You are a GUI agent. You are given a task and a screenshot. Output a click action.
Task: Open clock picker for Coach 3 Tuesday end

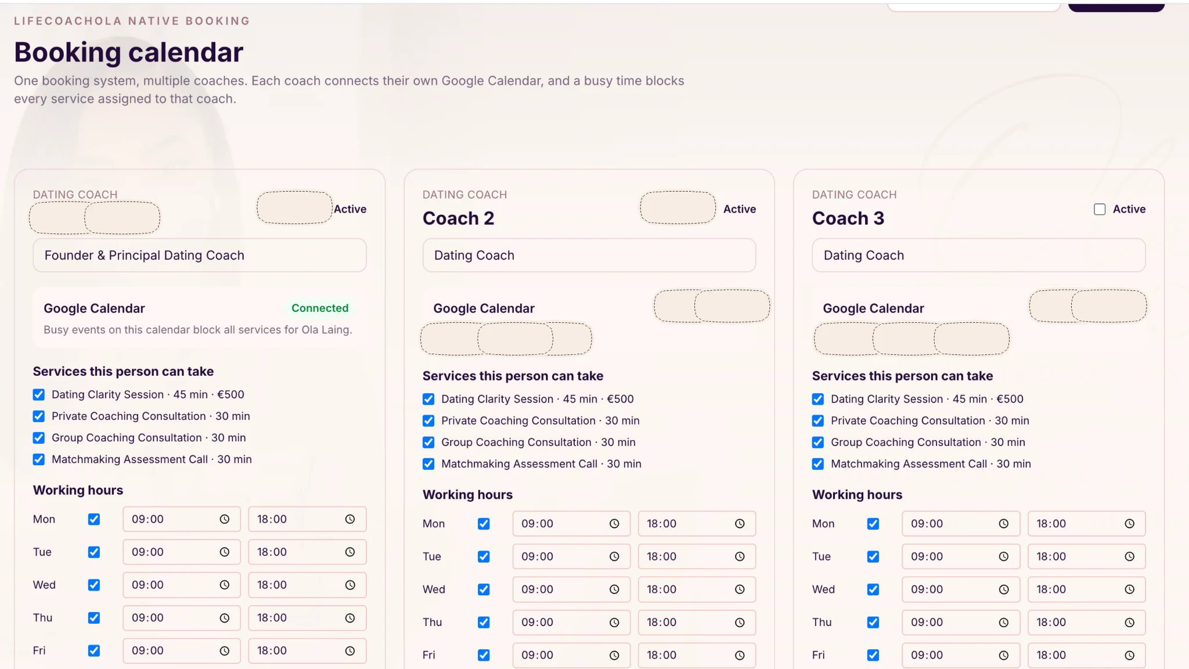[1129, 556]
